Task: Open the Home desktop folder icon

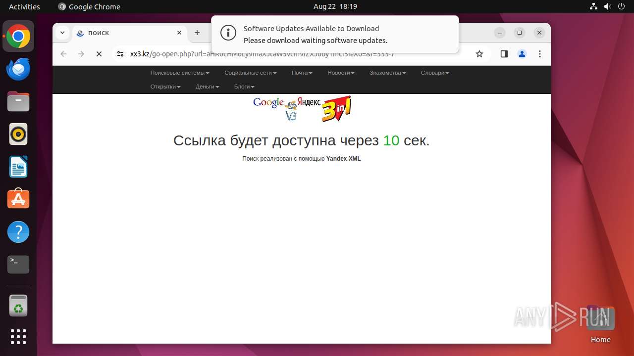Action: 600,324
